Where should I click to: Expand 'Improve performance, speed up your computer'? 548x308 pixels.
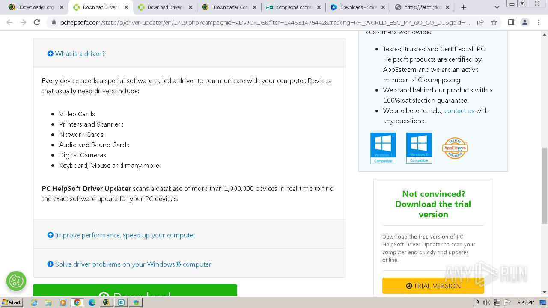(121, 235)
